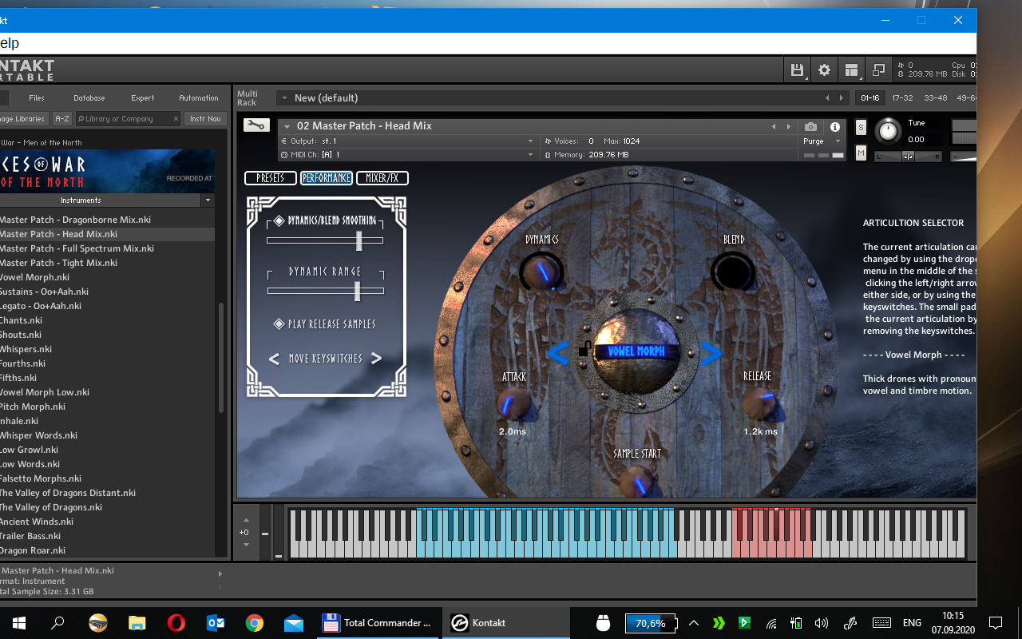Show hidden system tray icons chevron

(x=694, y=623)
